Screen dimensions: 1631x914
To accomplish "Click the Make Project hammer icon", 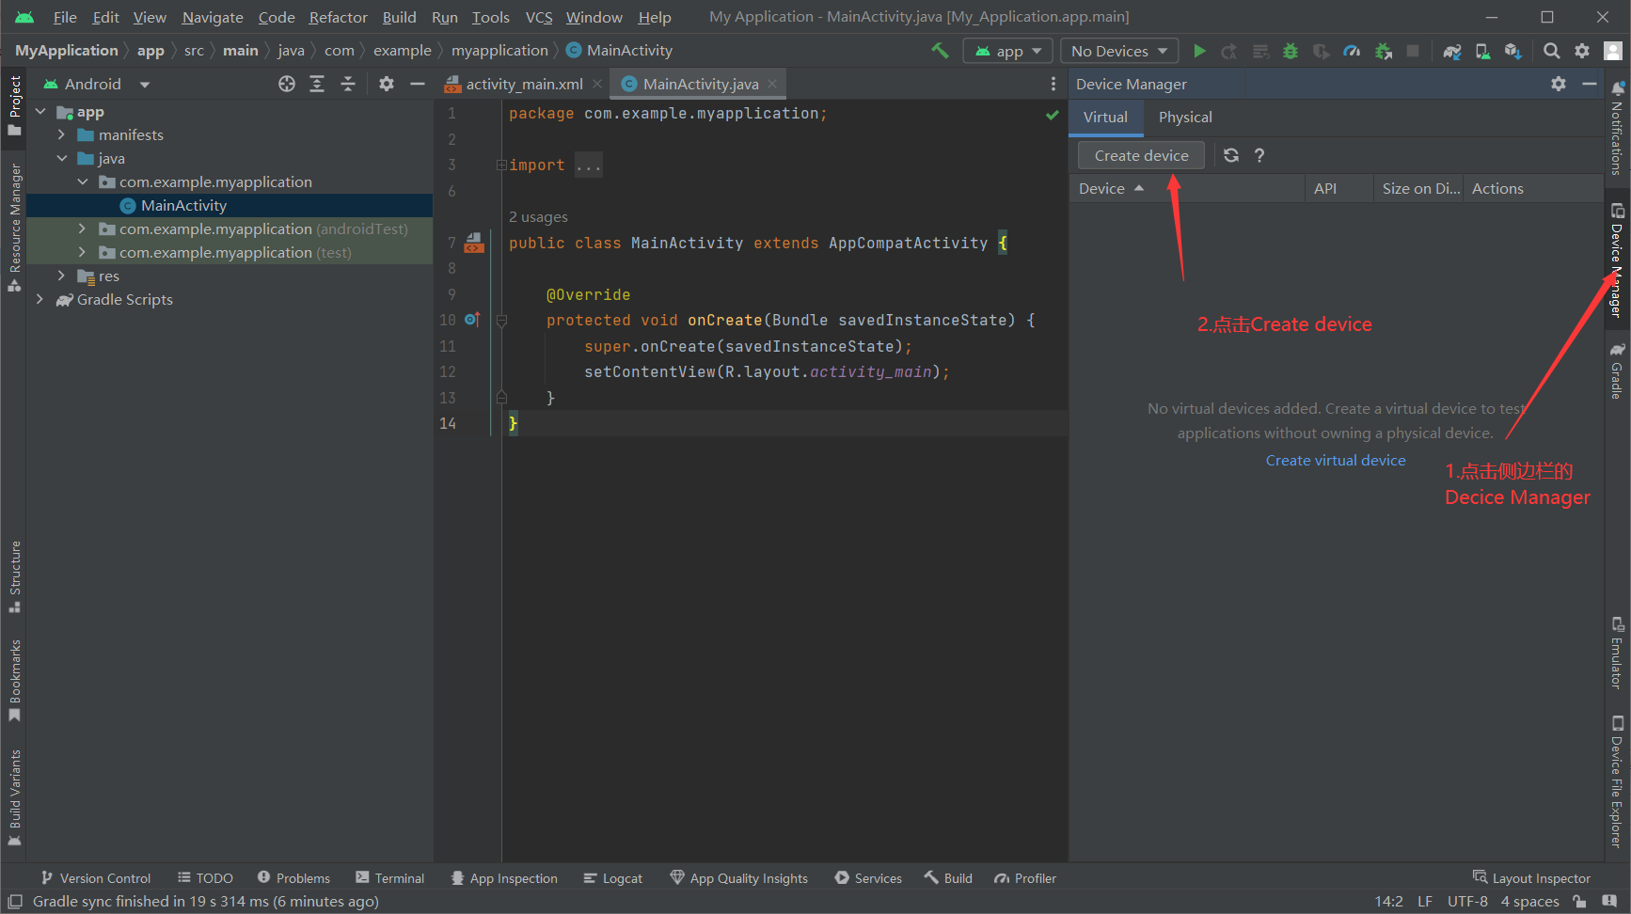I will (940, 51).
